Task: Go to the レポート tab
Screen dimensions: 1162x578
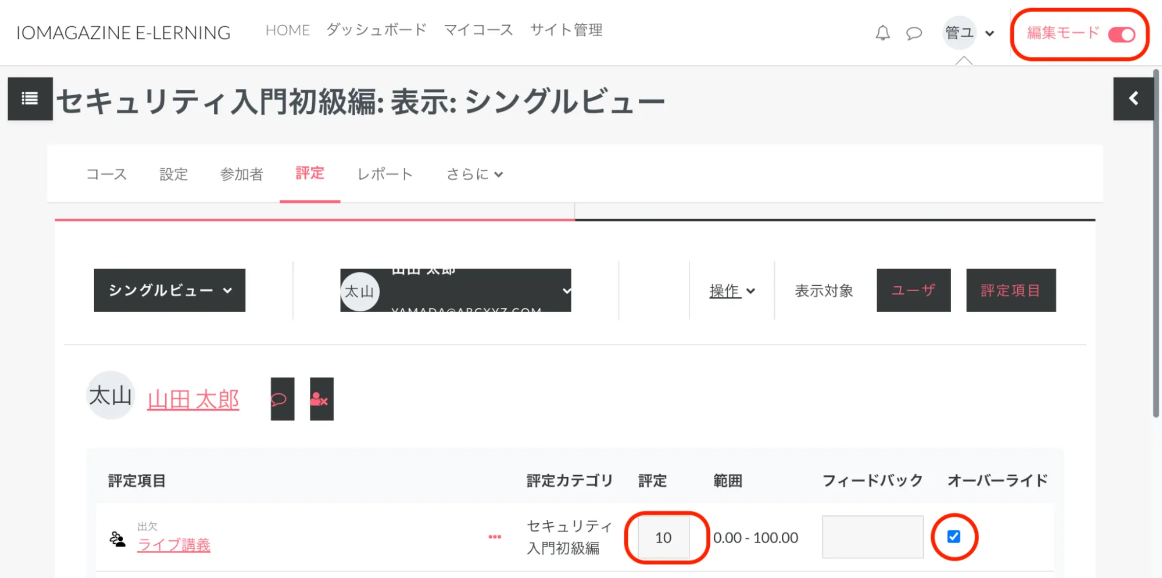Action: tap(385, 174)
